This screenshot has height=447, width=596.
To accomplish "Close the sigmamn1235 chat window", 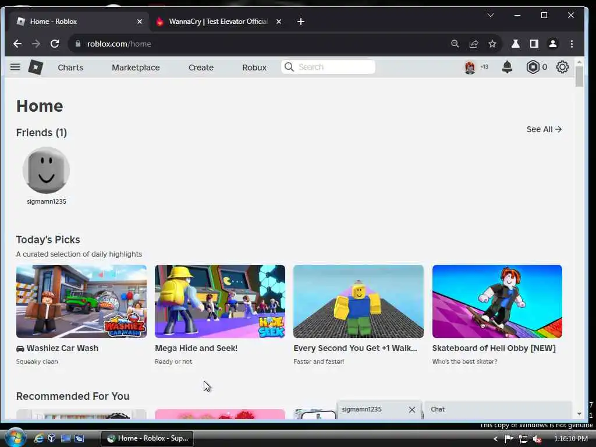I will [412, 409].
